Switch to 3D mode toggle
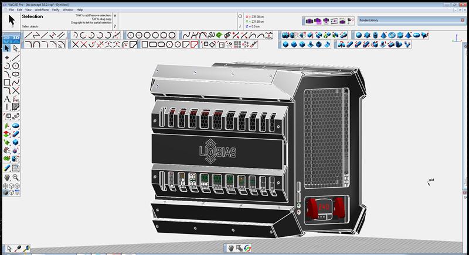This screenshot has width=469, height=255. [16, 38]
